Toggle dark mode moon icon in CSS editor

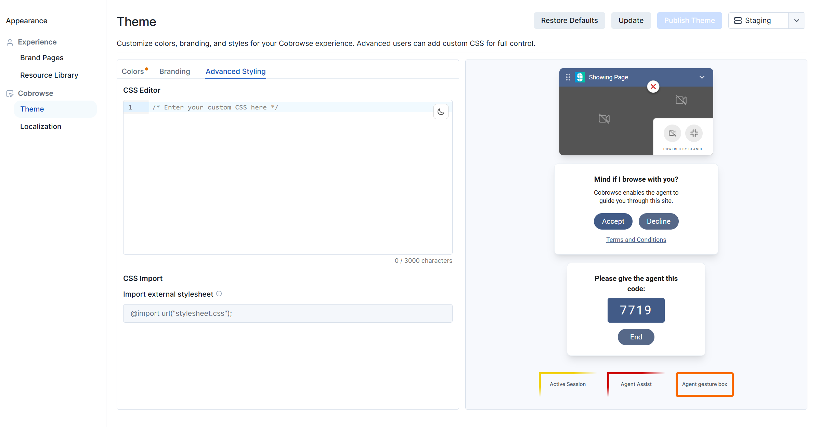[441, 112]
